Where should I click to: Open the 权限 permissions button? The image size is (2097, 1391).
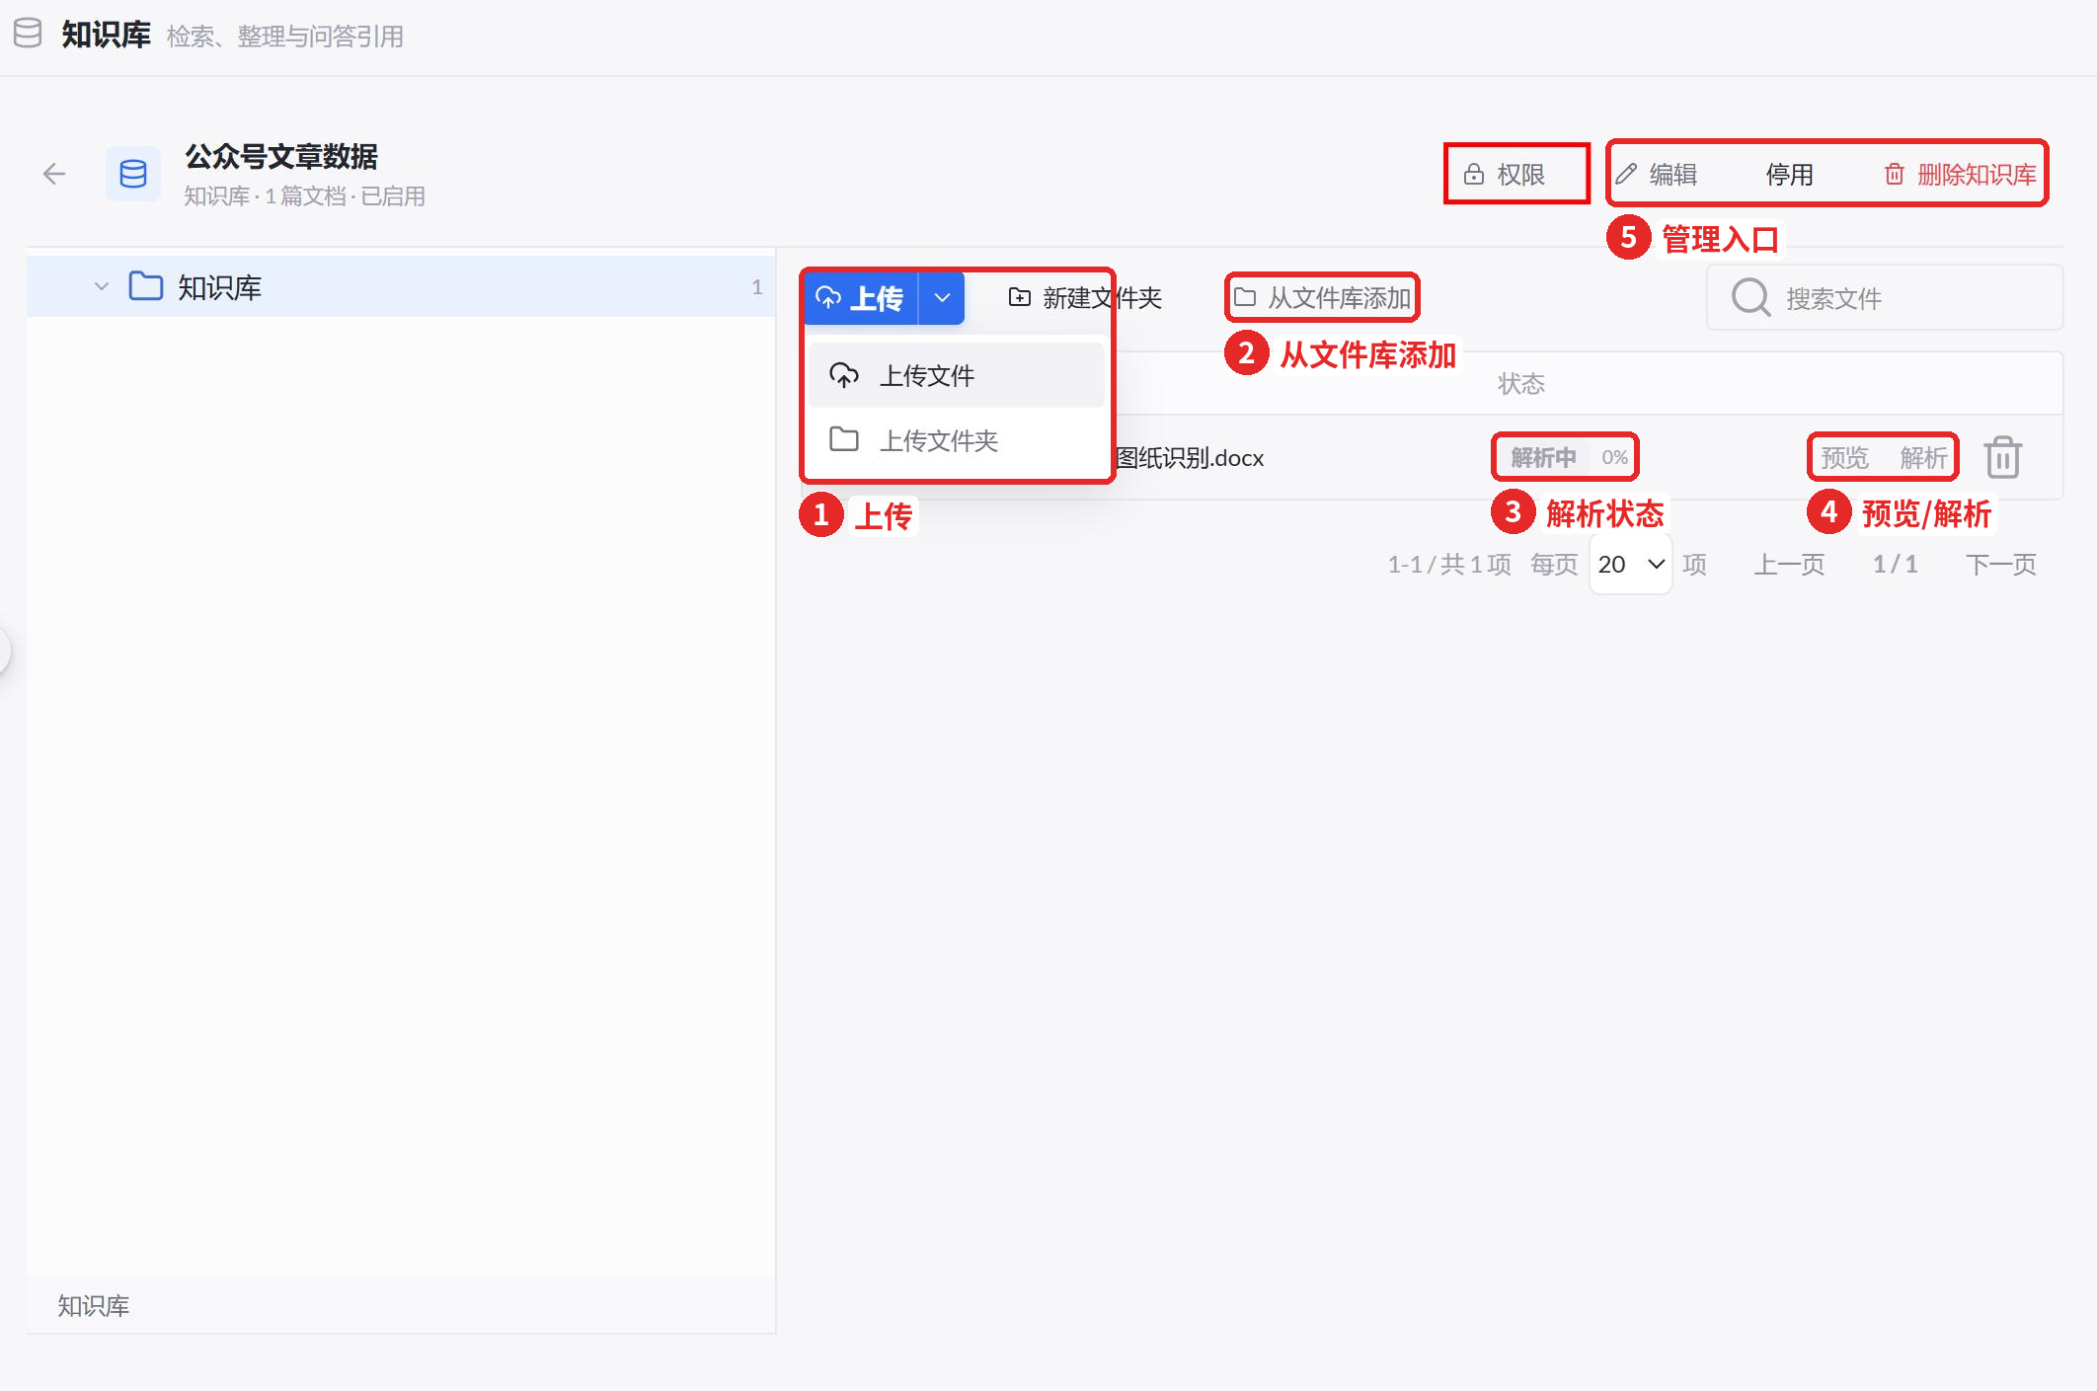1505,175
